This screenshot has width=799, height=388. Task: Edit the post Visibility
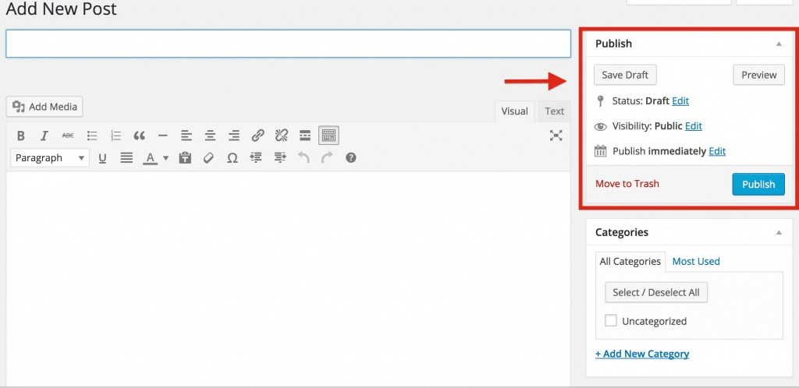tap(694, 126)
